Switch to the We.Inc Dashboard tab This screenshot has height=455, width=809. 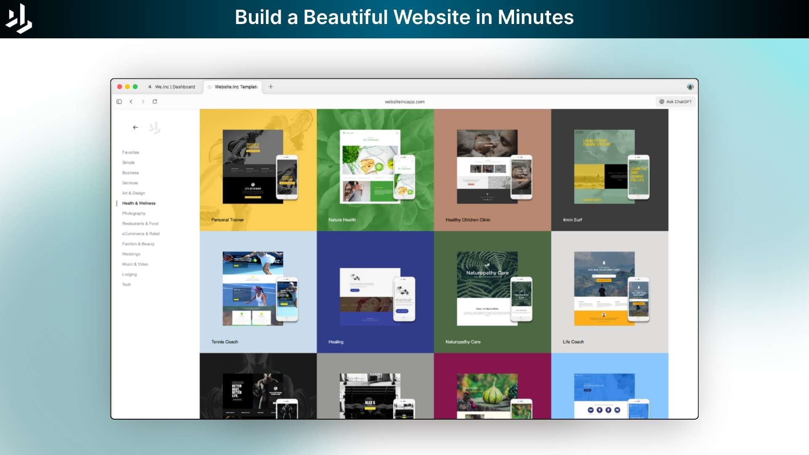172,87
